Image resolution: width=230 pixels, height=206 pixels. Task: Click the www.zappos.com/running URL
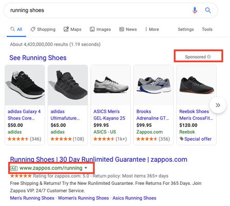pos(51,168)
